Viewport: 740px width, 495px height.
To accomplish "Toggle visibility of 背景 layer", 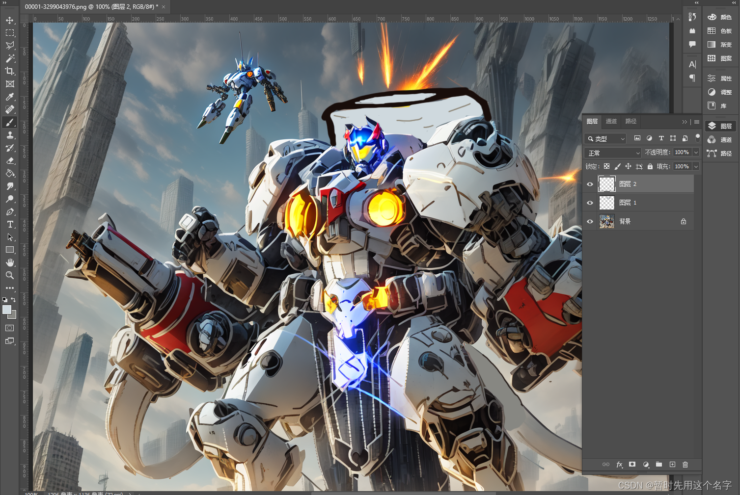I will point(590,221).
